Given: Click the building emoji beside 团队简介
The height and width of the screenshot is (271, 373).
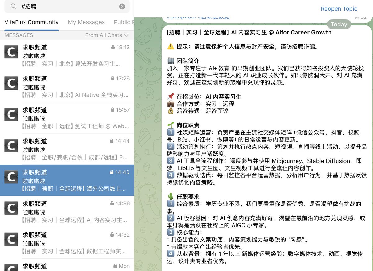Looking at the screenshot, I should pos(171,61).
